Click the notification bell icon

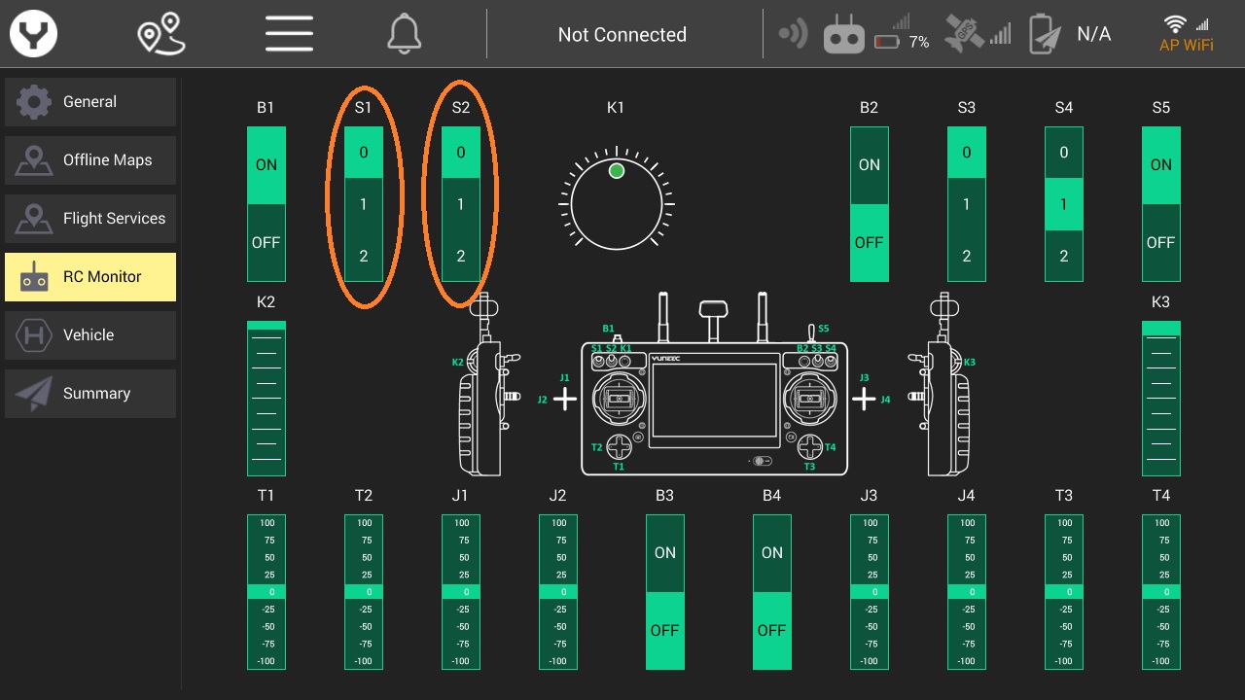point(405,35)
